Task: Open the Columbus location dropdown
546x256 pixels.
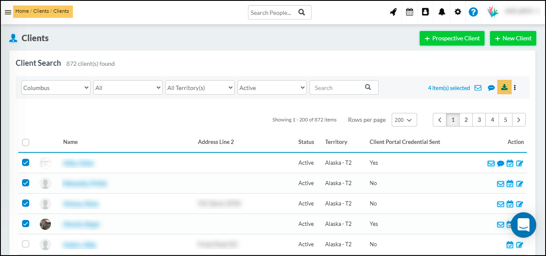Action: pyautogui.click(x=56, y=88)
